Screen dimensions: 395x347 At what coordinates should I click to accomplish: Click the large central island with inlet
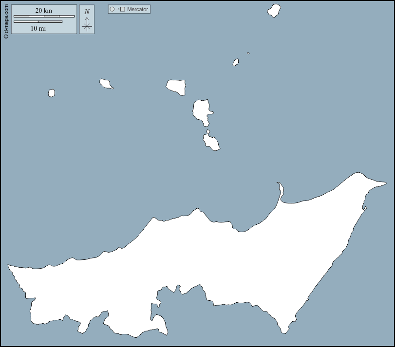pos(201,110)
